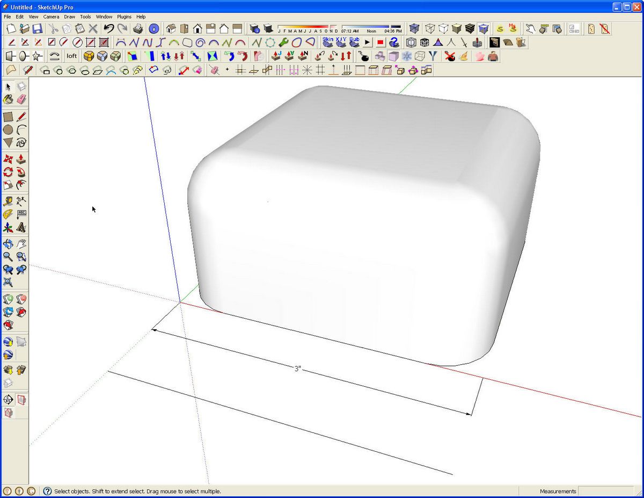Image resolution: width=644 pixels, height=498 pixels.
Task: Click the spiral curve icon
Action: pyautogui.click(x=200, y=42)
